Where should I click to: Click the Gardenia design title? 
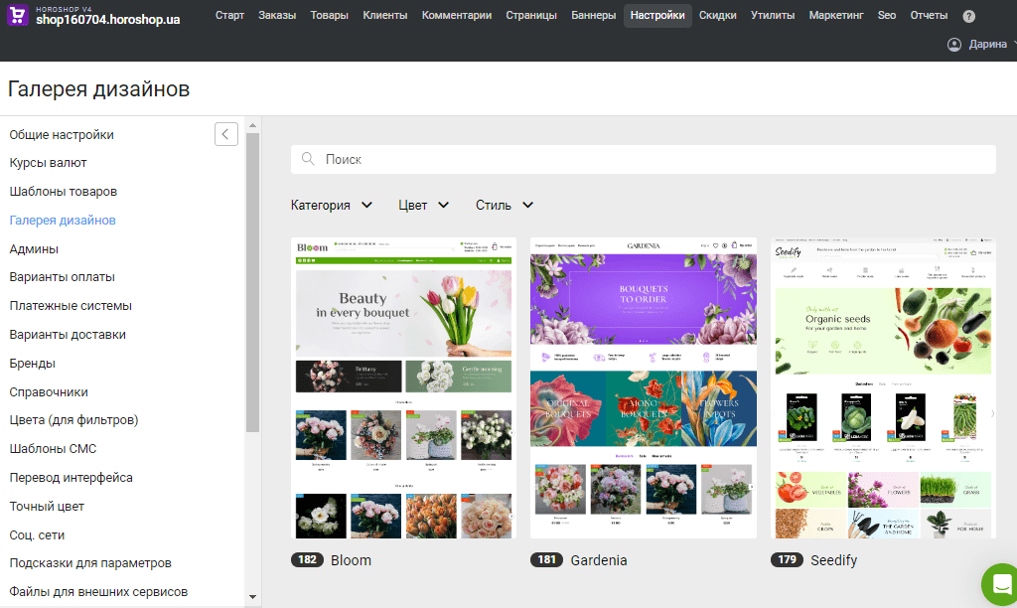(599, 560)
